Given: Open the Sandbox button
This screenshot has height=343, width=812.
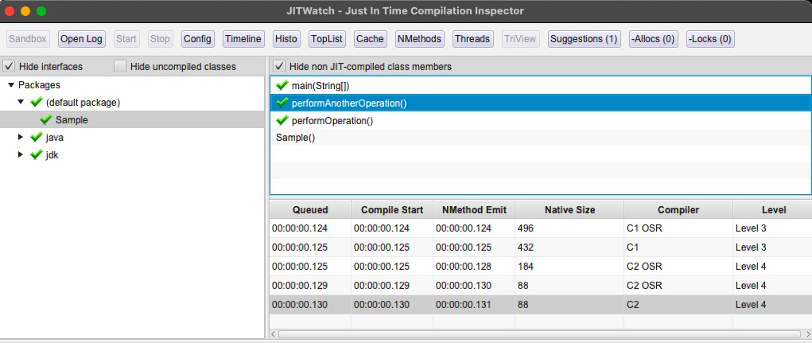Looking at the screenshot, I should (28, 39).
